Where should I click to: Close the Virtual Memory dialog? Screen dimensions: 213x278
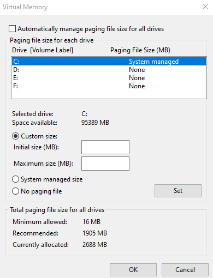click(205, 7)
